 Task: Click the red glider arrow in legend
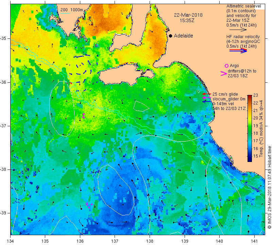207,94
